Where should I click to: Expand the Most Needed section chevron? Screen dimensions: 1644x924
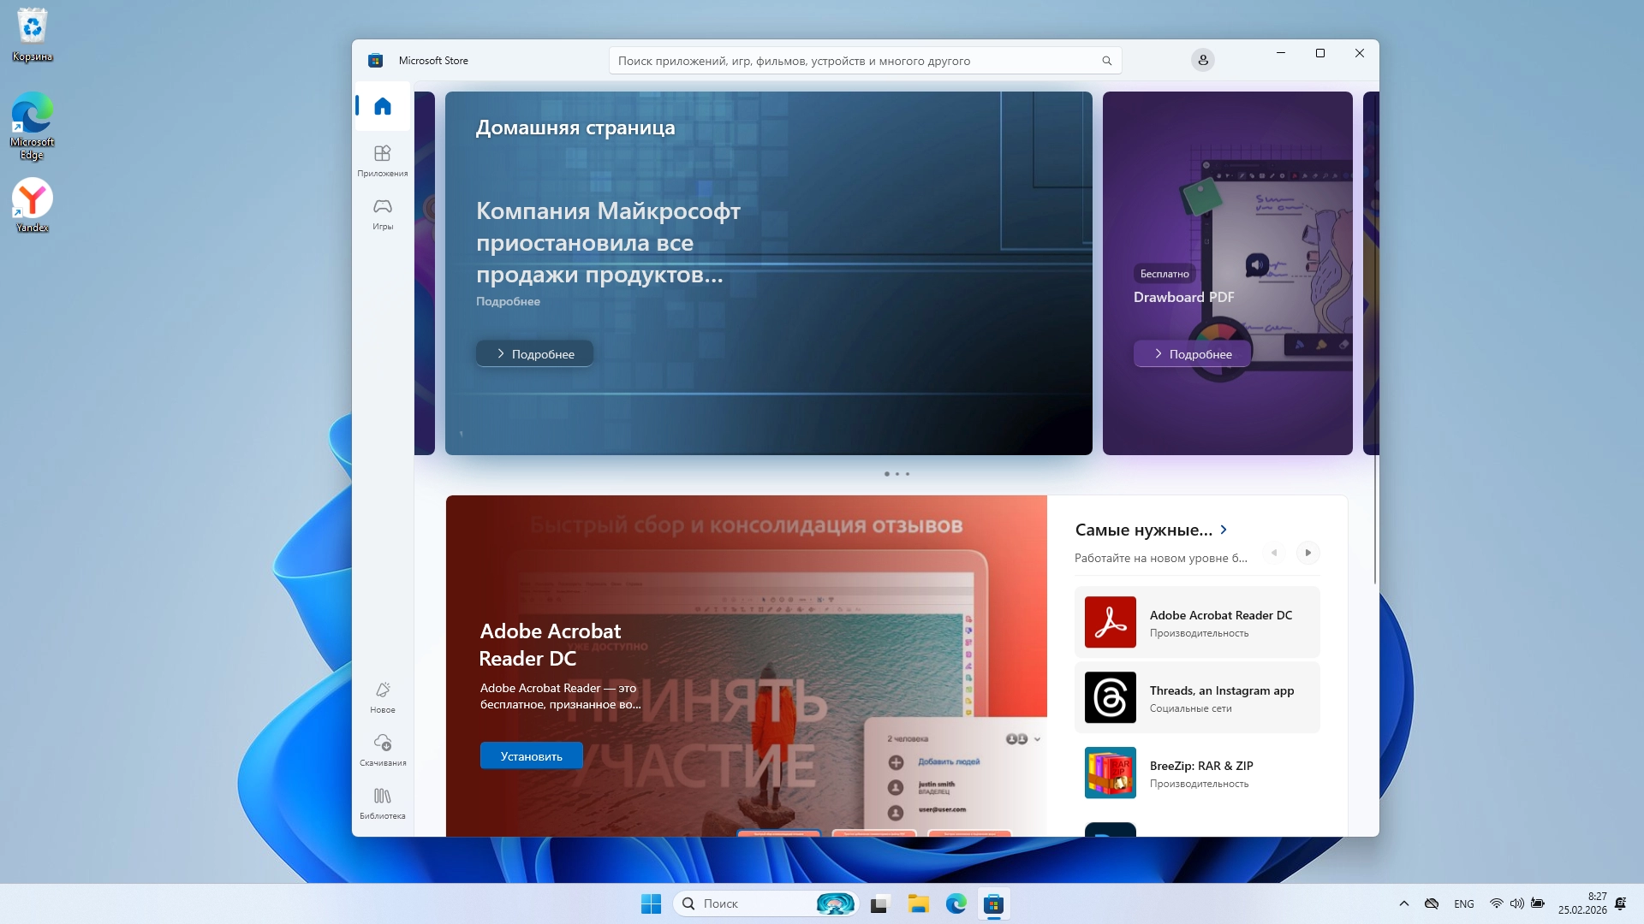click(1224, 530)
